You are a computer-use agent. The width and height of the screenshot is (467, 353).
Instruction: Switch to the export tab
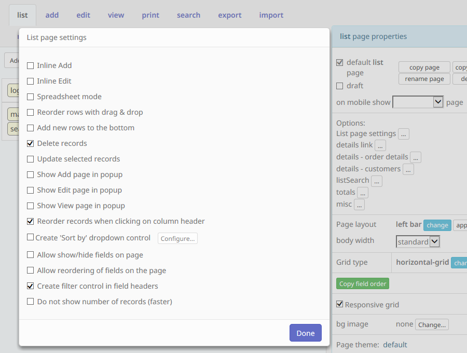click(x=230, y=15)
